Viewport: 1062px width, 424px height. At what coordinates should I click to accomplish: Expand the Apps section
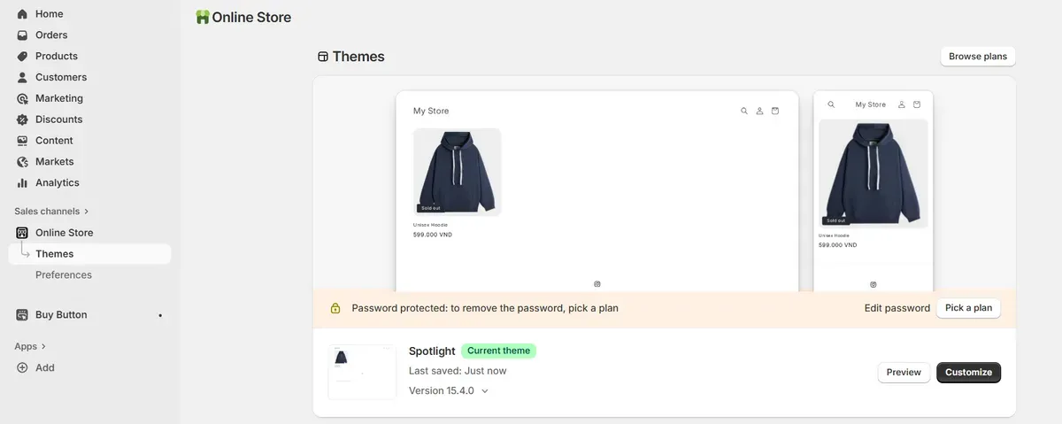coord(30,346)
